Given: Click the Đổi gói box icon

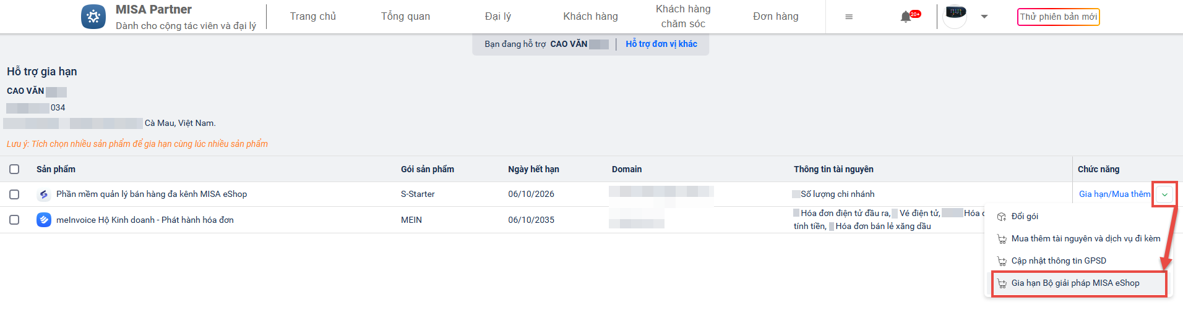Looking at the screenshot, I should coord(1002,217).
